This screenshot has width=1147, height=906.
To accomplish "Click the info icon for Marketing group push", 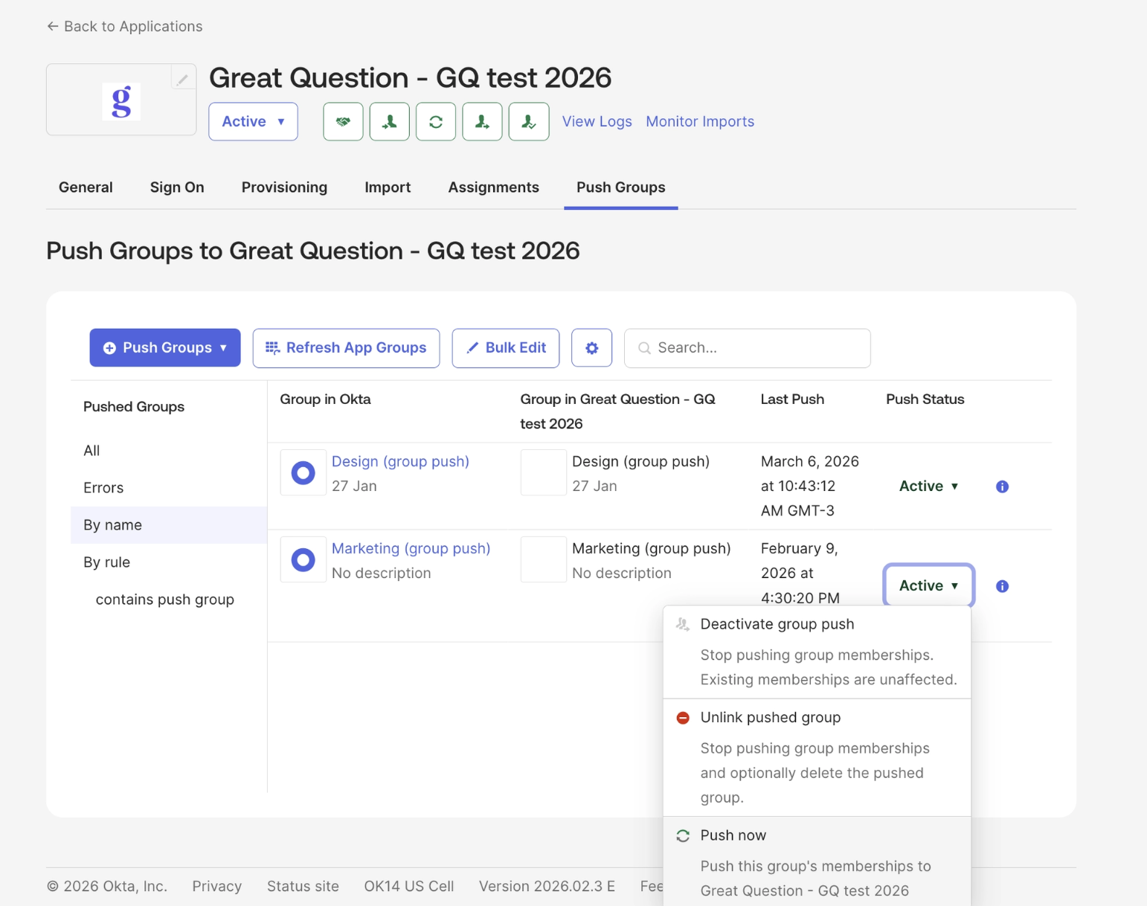I will click(1003, 586).
